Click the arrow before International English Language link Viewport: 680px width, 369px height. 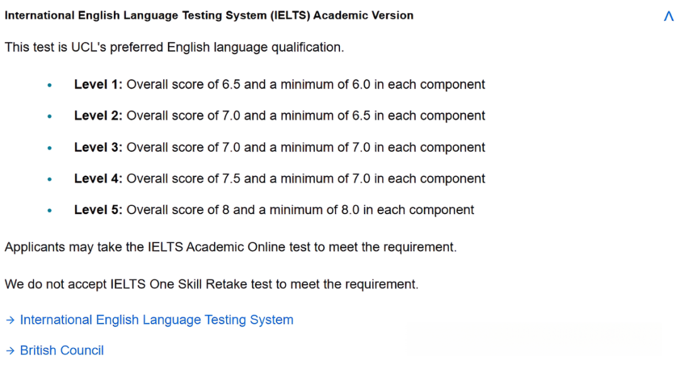click(x=10, y=321)
